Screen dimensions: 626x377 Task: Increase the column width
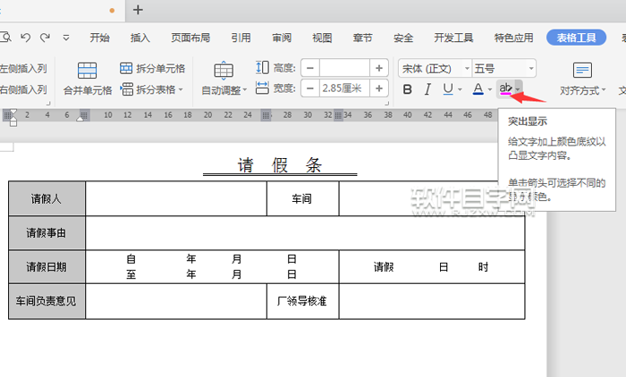click(379, 88)
